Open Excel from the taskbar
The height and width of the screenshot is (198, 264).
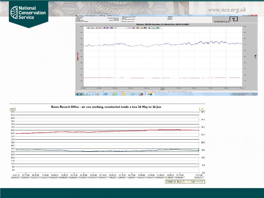click(x=115, y=94)
